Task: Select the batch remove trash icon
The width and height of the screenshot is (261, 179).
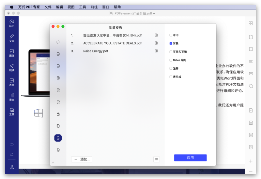Action: 58,138
